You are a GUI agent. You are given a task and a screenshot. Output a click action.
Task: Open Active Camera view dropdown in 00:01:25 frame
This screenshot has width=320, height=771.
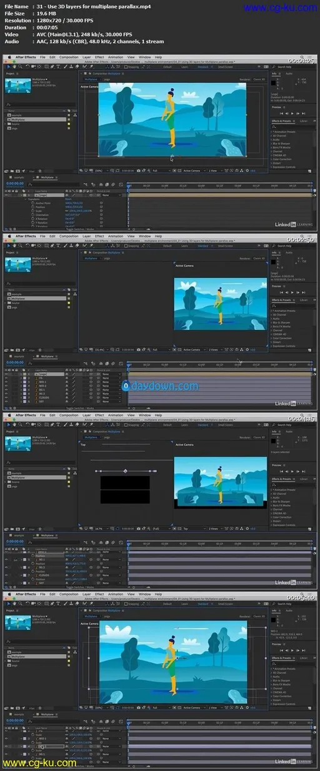click(x=193, y=171)
